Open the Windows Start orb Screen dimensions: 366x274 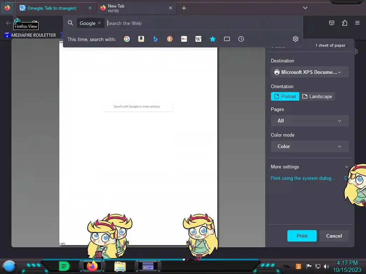9,266
